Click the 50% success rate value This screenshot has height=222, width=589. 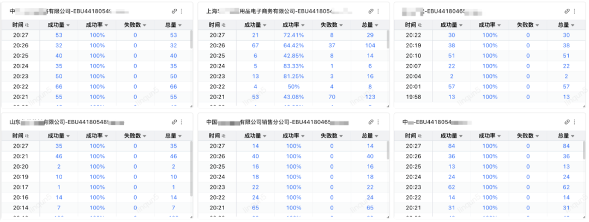click(x=294, y=87)
